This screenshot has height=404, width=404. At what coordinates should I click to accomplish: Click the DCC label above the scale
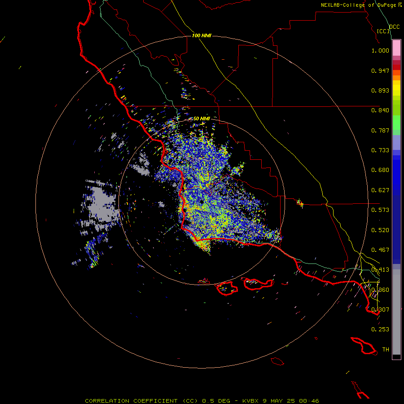395,27
